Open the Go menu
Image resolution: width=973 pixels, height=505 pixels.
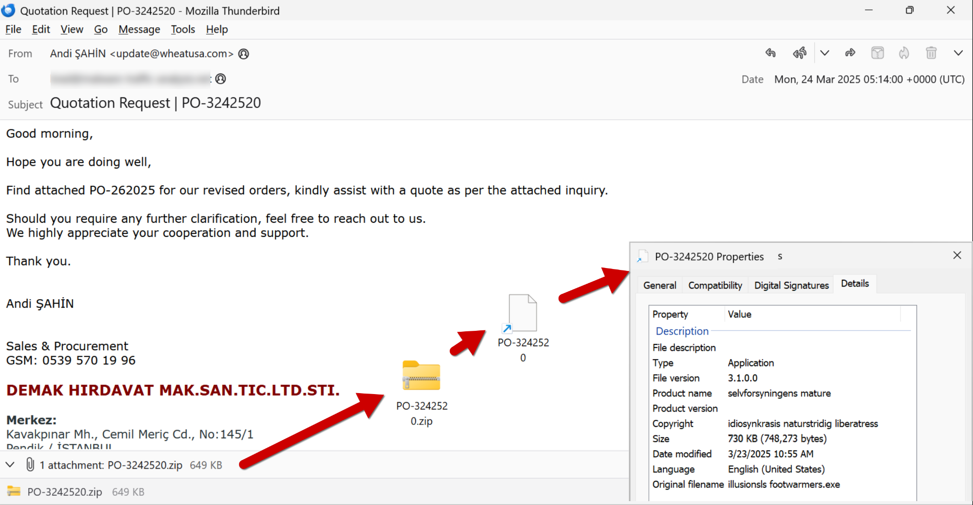[x=101, y=29]
